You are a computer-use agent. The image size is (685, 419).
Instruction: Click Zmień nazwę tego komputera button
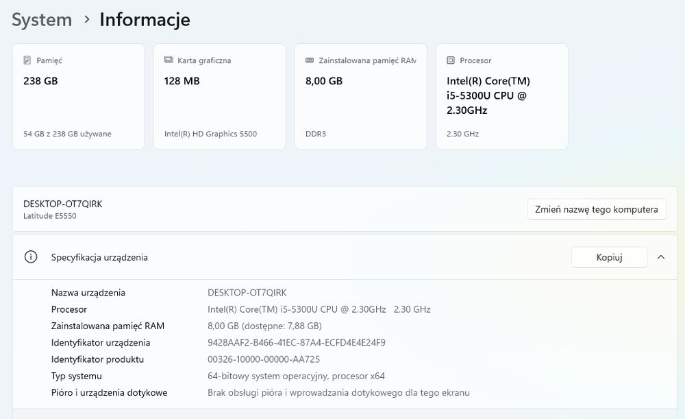tap(597, 209)
